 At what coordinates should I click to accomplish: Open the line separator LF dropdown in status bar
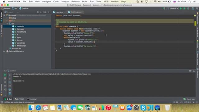(x=181, y=102)
